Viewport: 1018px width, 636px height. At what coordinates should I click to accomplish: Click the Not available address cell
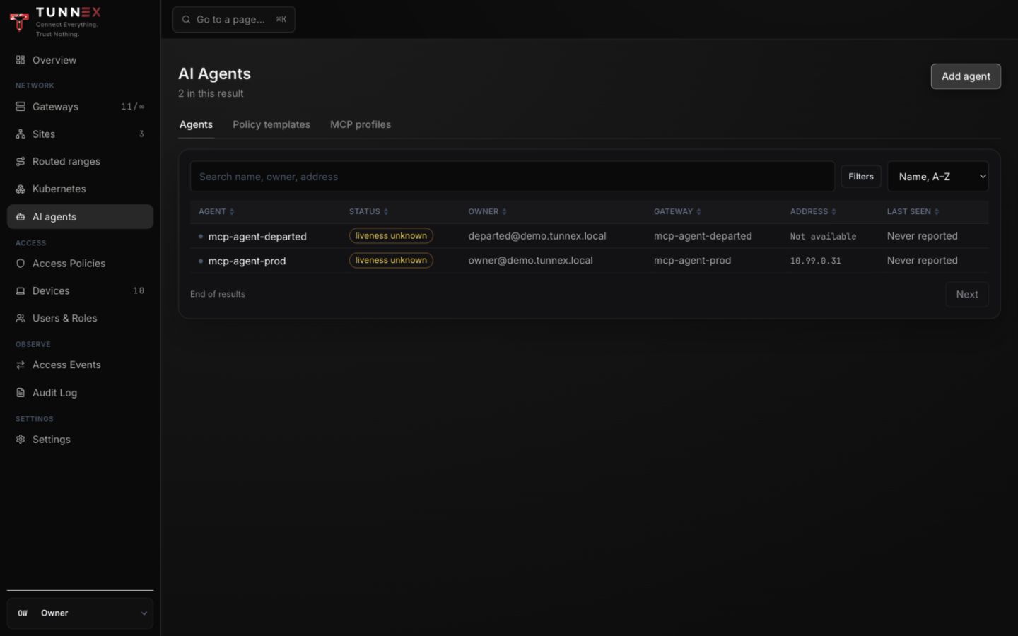pos(823,237)
